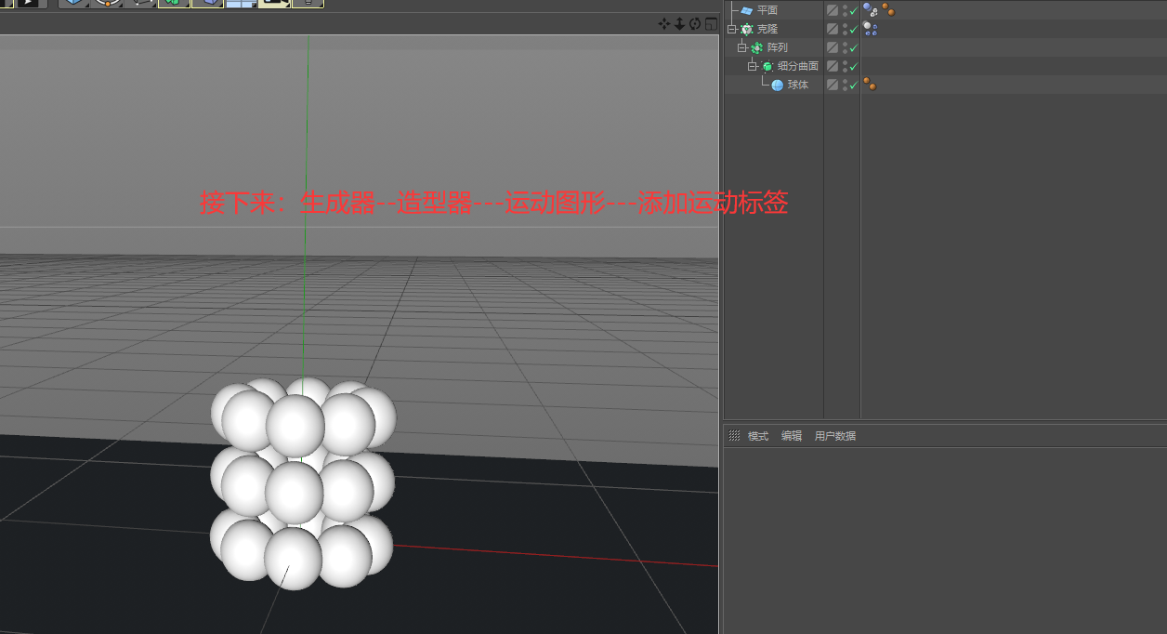Select the 阵列 object name

point(778,47)
